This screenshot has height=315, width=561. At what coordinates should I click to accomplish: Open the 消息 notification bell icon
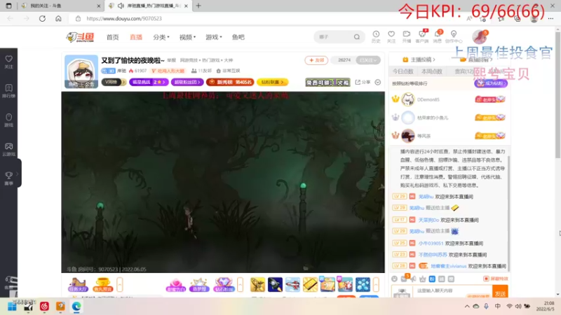coord(438,36)
